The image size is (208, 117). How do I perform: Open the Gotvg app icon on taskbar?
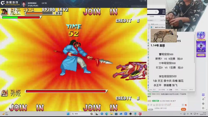[140, 114]
